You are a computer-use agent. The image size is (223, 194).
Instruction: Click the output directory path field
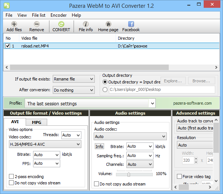tap(162, 89)
